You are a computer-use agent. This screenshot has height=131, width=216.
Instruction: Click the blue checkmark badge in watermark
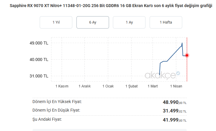[x=178, y=73]
